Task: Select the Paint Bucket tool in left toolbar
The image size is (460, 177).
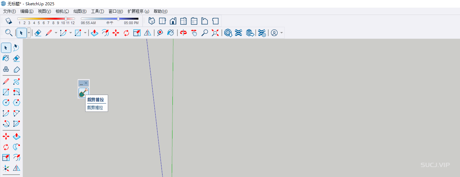Action: pos(6,59)
